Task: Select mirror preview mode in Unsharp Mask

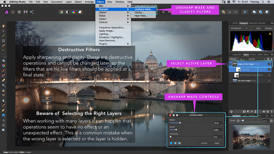Action: click(x=179, y=143)
